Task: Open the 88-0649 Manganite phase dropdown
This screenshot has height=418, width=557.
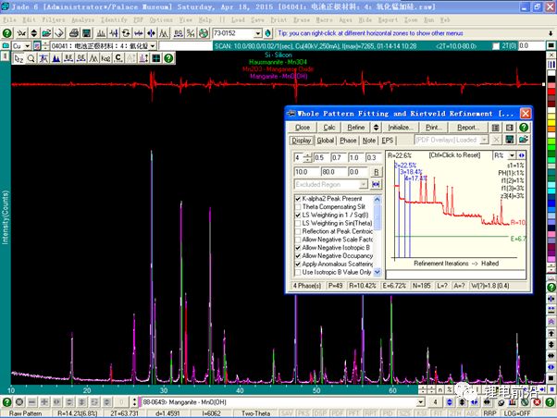Action: click(x=421, y=402)
